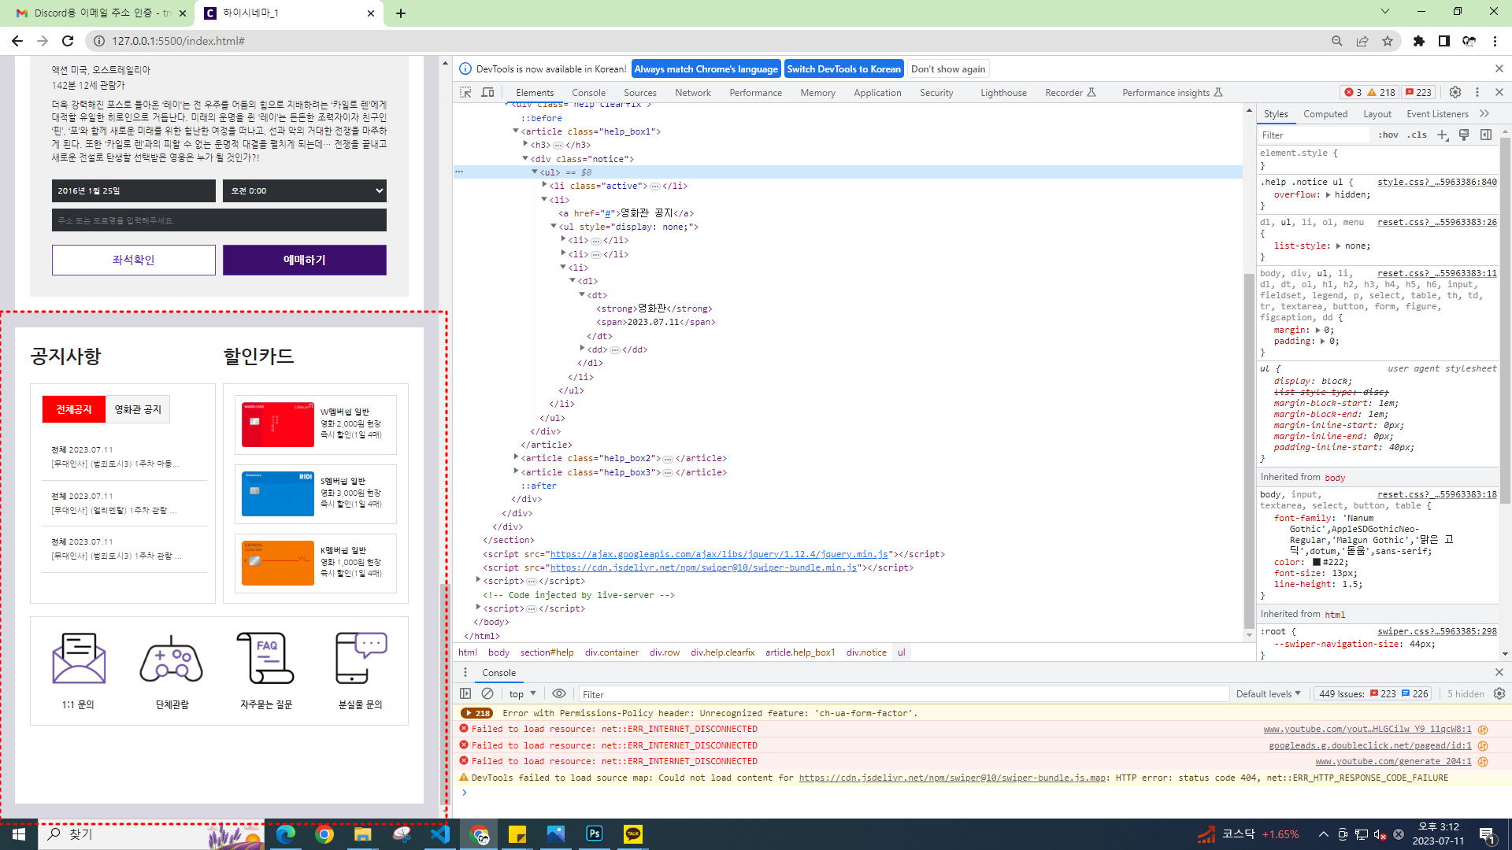This screenshot has width=1512, height=850.
Task: Open the Computed styles tab
Action: (x=1325, y=114)
